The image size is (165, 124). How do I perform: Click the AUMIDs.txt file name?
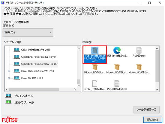[x=139, y=56]
